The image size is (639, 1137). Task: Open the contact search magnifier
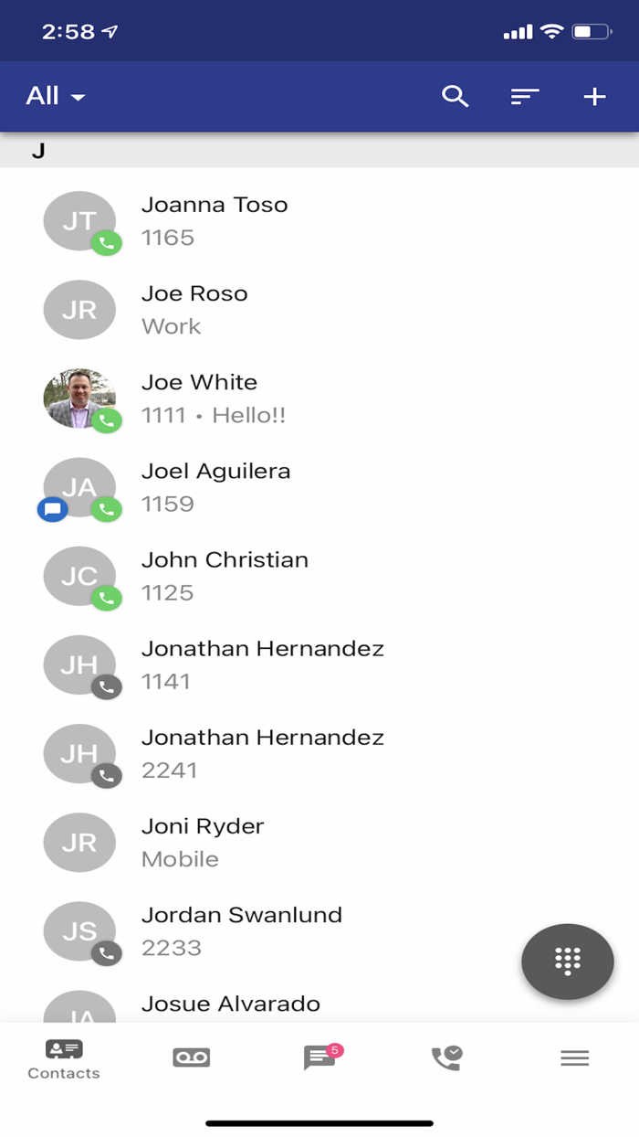coord(455,96)
